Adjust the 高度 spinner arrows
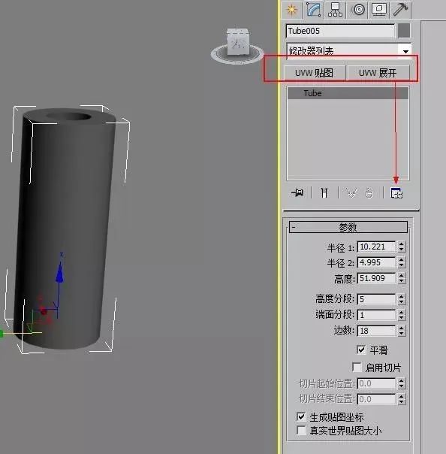Viewport: 446px width, 454px height. click(x=401, y=278)
